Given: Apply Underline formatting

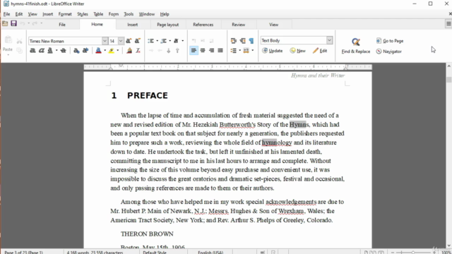Looking at the screenshot, I should [x=50, y=51].
